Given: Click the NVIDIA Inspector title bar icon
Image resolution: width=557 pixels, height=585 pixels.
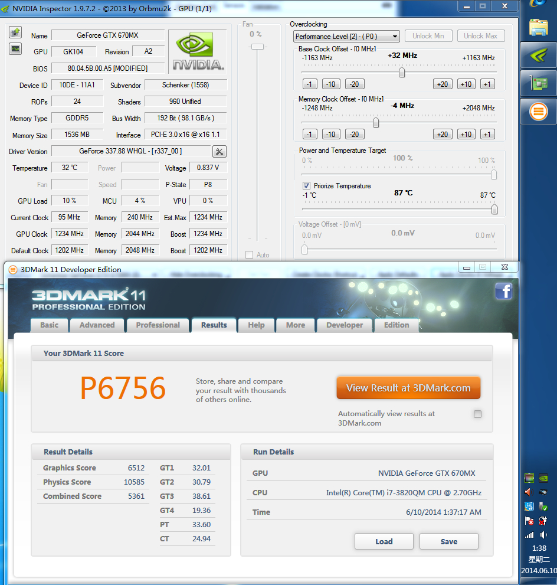Looking at the screenshot, I should (x=5, y=9).
